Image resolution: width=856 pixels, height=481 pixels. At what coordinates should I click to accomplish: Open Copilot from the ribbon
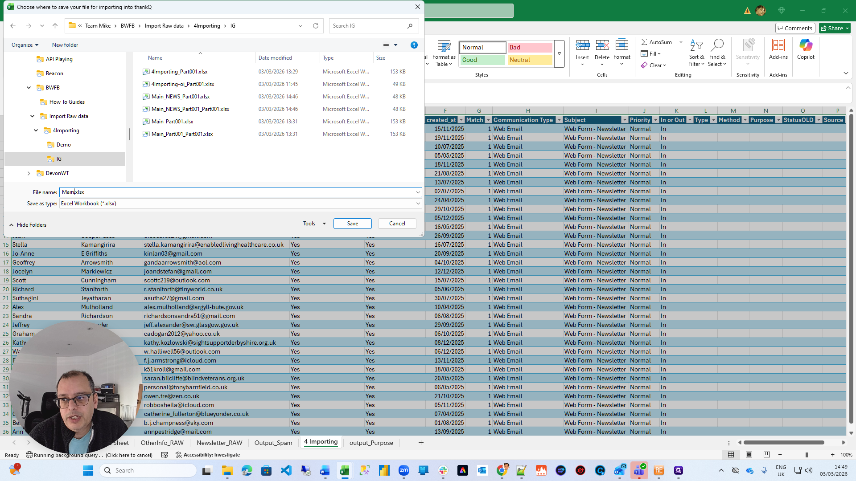[x=806, y=49]
